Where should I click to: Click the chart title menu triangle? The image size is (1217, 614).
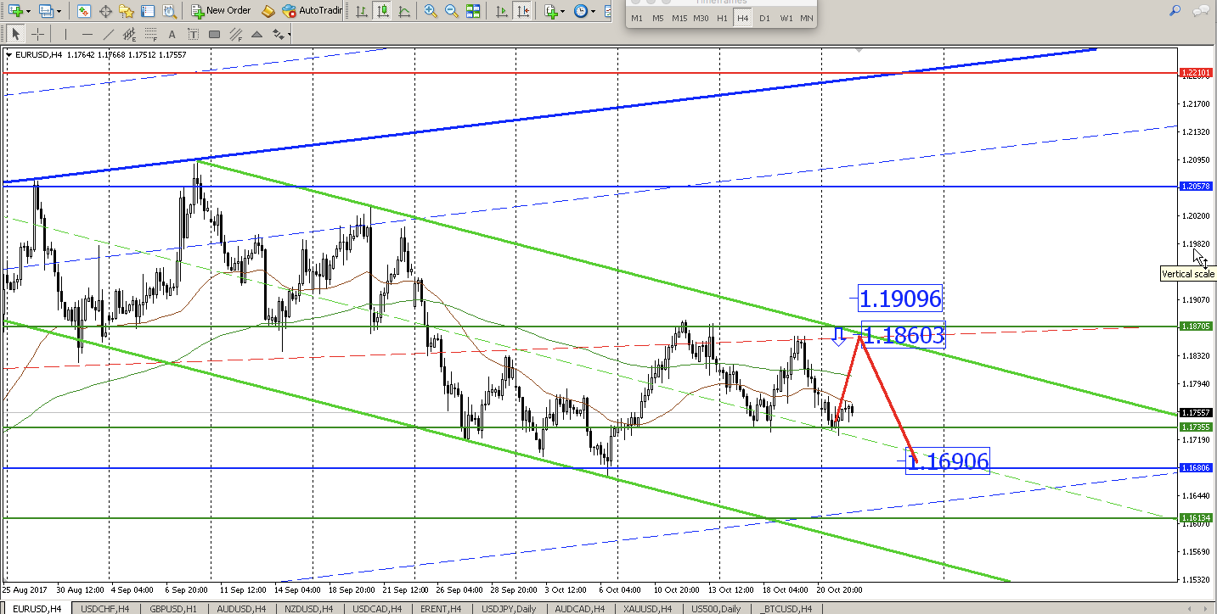9,55
